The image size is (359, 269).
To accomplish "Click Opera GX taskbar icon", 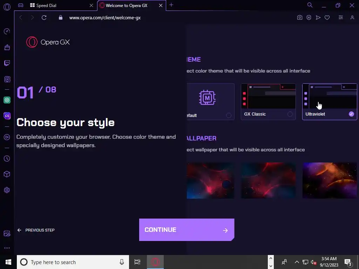I will coord(155,262).
